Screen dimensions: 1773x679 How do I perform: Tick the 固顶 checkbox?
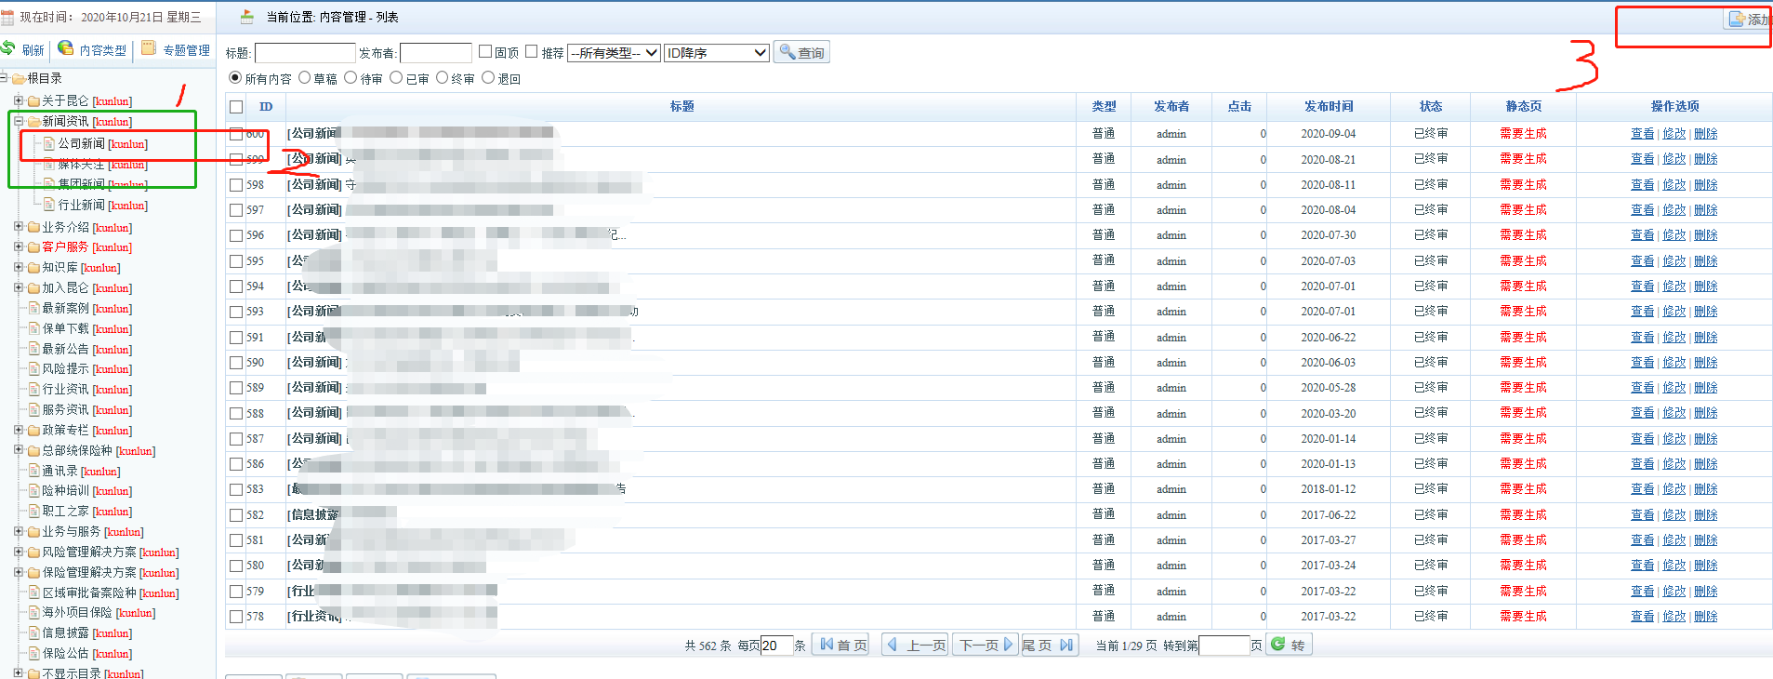[x=484, y=51]
